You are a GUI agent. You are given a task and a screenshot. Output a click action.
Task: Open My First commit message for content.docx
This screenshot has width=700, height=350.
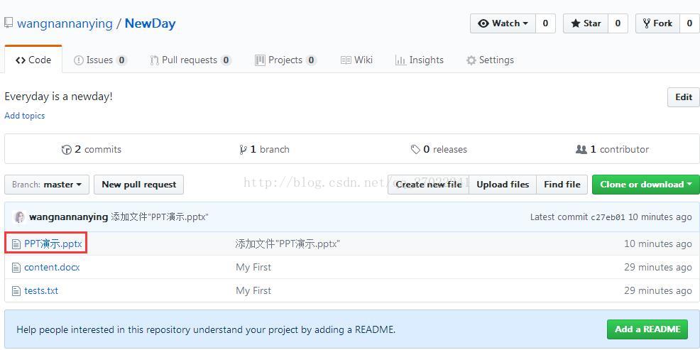[253, 268]
